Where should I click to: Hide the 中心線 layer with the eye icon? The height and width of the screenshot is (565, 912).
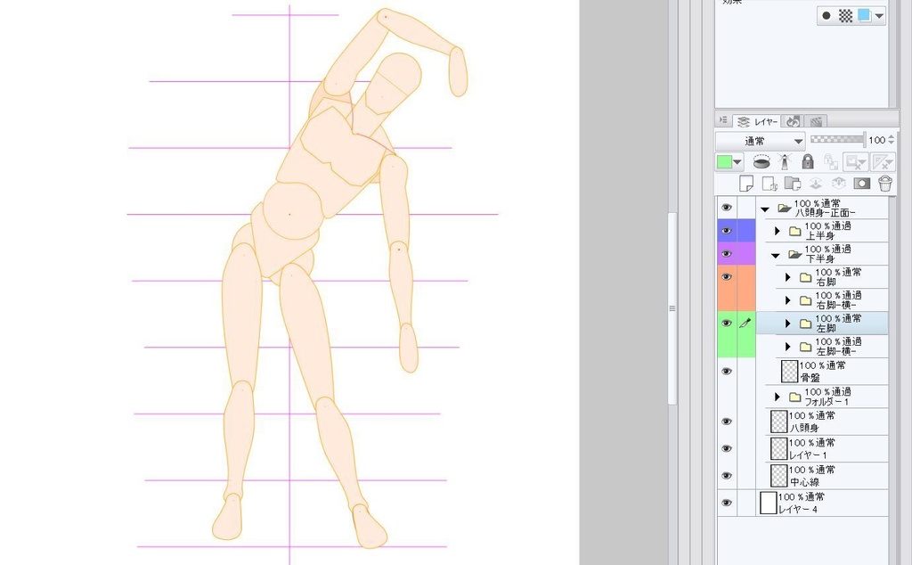(x=727, y=475)
